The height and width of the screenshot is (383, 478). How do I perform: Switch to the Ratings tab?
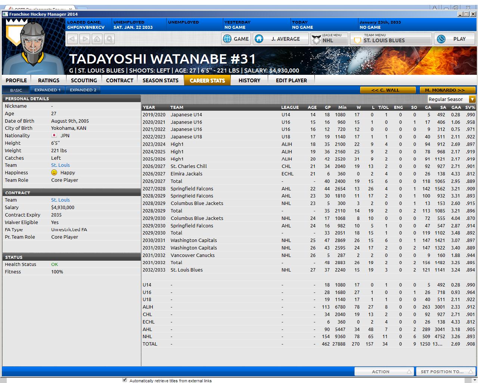coord(49,80)
